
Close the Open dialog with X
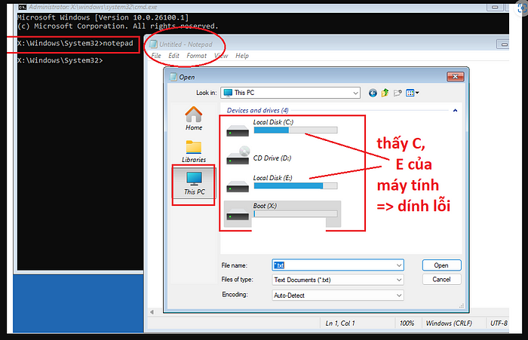point(456,77)
